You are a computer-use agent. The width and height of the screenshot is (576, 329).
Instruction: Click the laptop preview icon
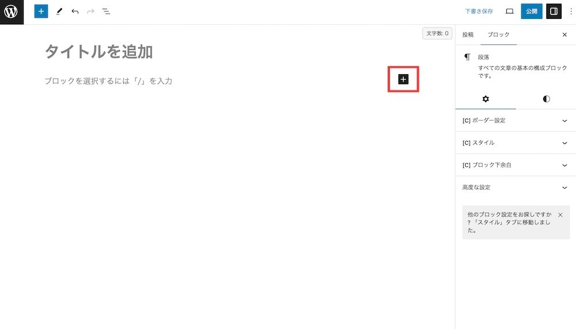510,12
